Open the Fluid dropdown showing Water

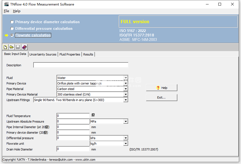(x=126, y=78)
